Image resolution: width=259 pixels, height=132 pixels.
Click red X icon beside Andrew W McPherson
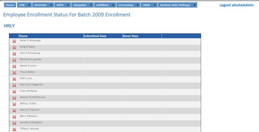coord(14,98)
